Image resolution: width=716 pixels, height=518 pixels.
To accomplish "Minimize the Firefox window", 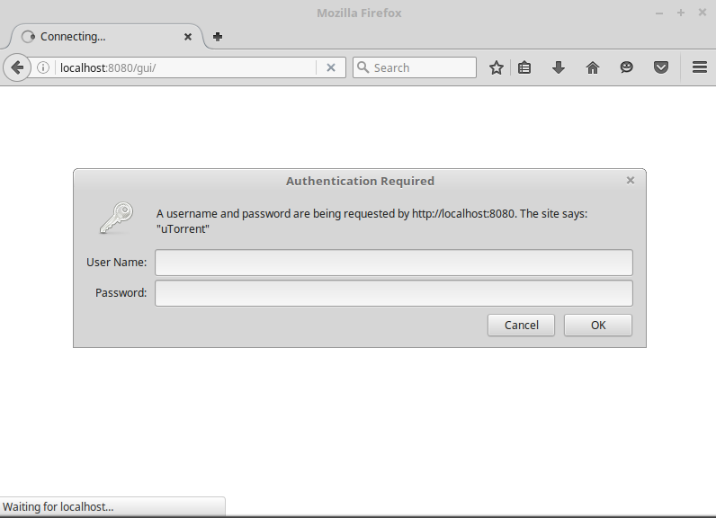I will click(x=659, y=13).
